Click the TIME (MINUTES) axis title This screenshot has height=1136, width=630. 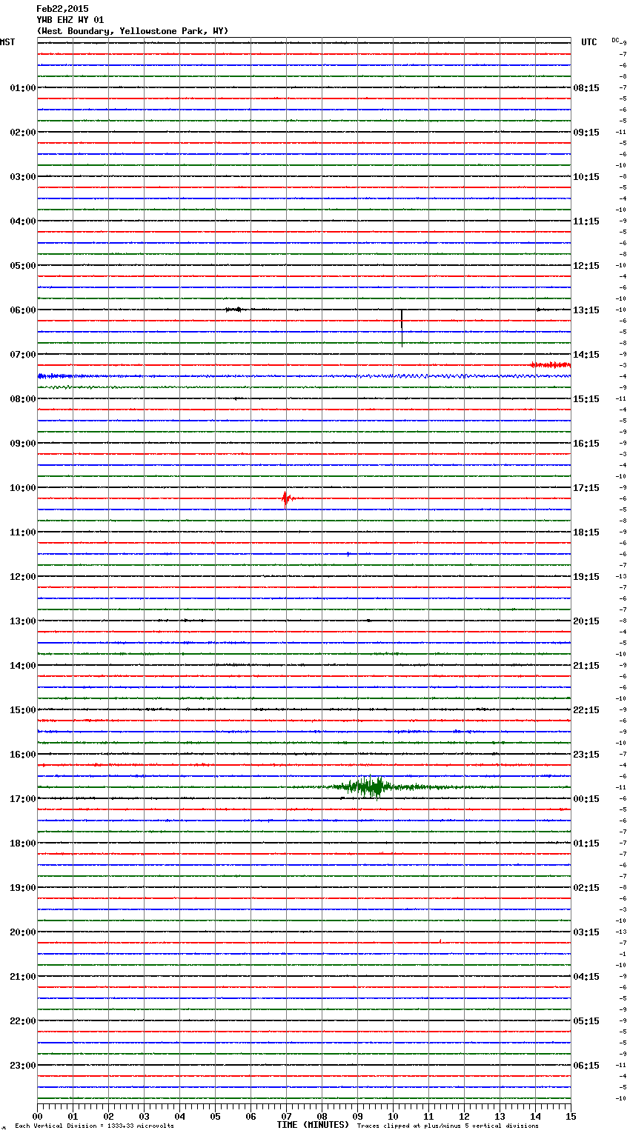(x=313, y=1125)
